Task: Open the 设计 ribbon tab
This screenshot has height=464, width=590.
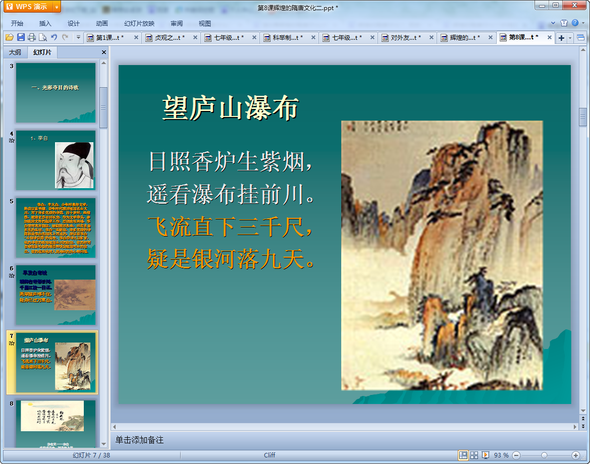Action: coord(73,23)
